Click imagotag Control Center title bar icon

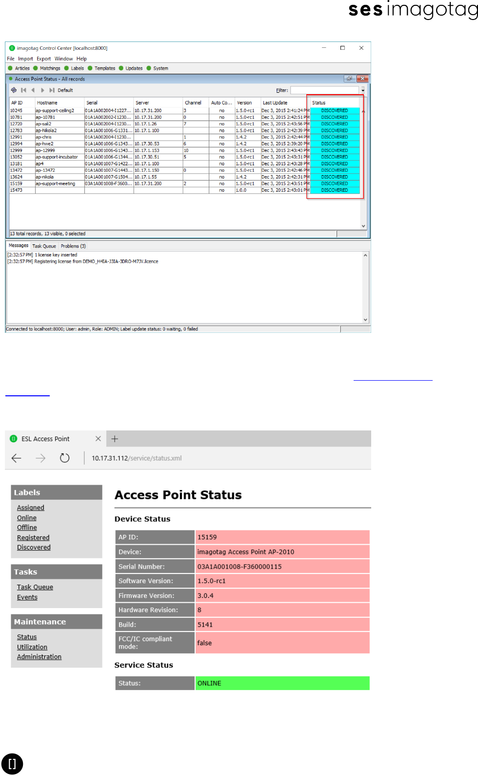pyautogui.click(x=12, y=48)
